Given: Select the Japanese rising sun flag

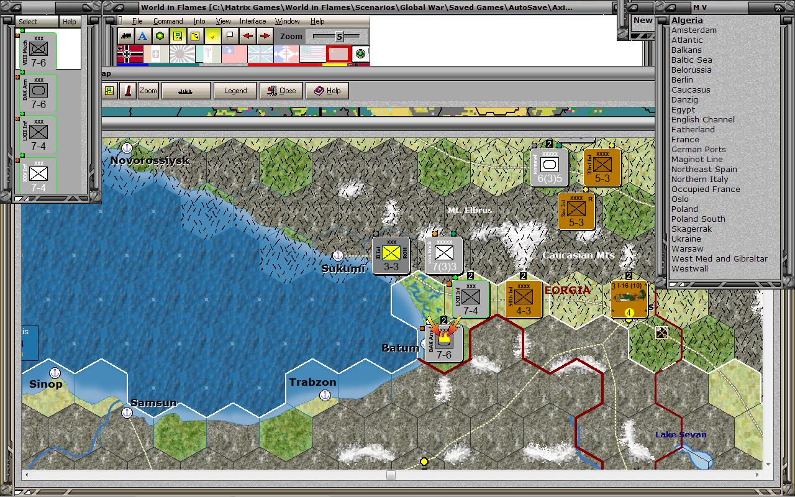Looking at the screenshot, I should tap(183, 54).
